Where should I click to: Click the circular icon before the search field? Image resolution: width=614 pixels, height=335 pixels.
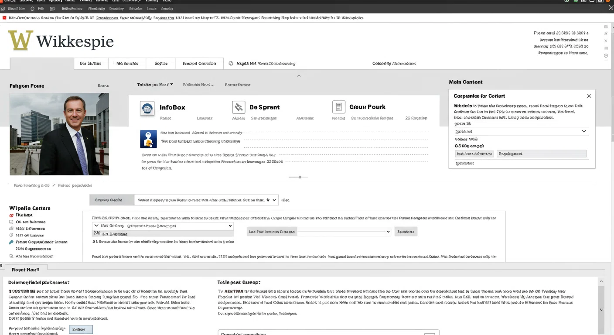pos(231,63)
